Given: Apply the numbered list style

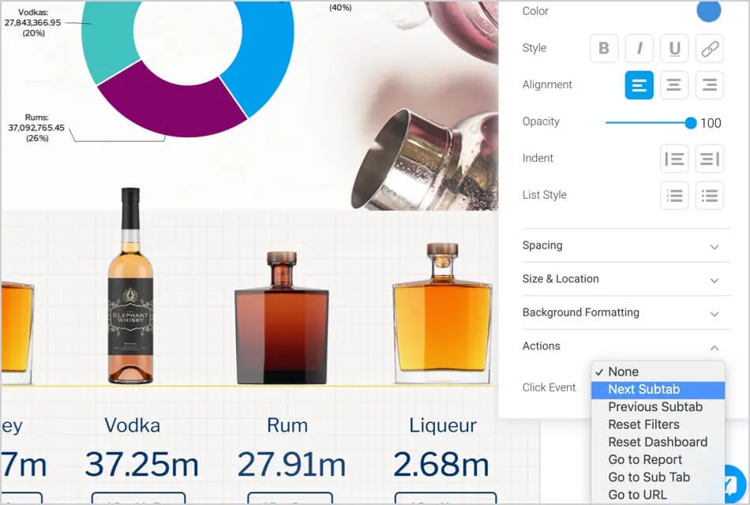Looking at the screenshot, I should click(674, 196).
